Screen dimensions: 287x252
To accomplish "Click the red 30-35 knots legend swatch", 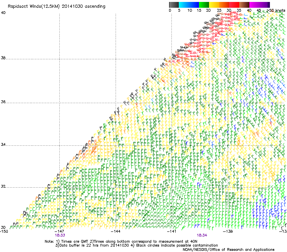I will (234, 5).
